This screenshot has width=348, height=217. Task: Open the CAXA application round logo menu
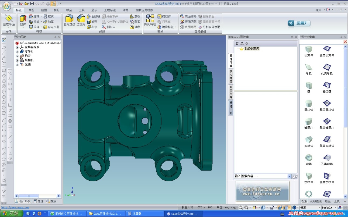pyautogui.click(x=6, y=6)
